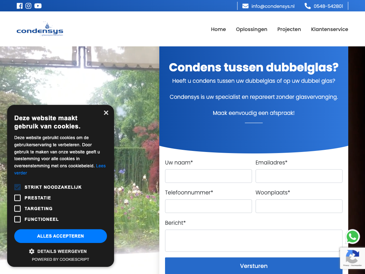Open the YouTube channel icon
This screenshot has width=365, height=274.
[38, 6]
